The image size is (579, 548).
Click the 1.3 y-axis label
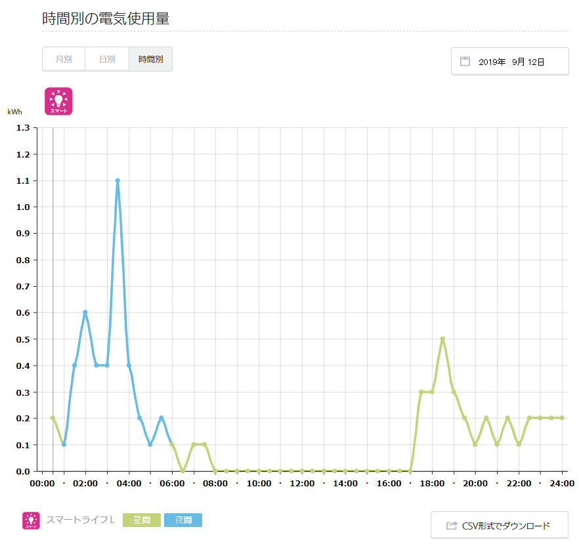23,128
